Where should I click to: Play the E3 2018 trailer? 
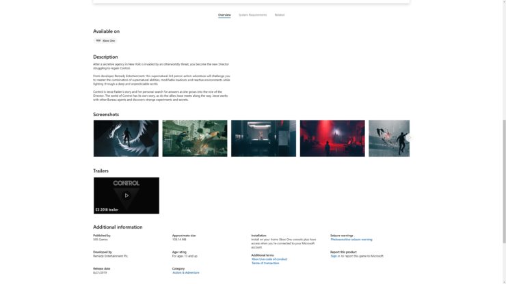(x=126, y=195)
